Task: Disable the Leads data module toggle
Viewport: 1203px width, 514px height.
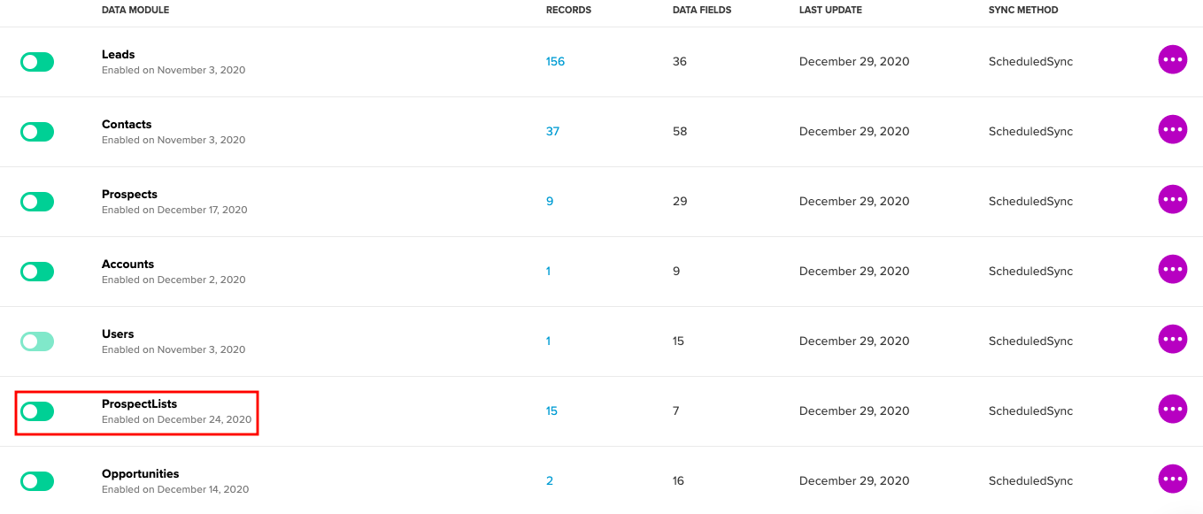Action: pyautogui.click(x=37, y=62)
